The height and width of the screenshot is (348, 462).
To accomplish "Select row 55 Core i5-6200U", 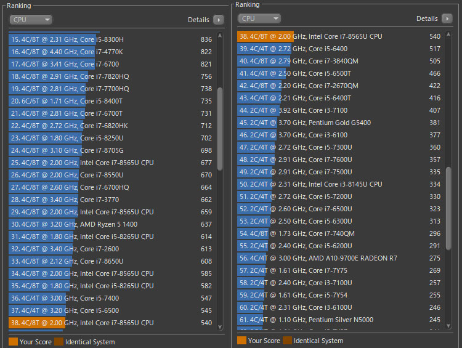I will click(340, 246).
